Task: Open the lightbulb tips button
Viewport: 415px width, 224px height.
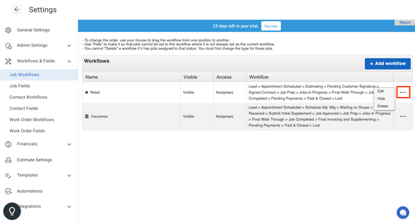Action: [12, 211]
